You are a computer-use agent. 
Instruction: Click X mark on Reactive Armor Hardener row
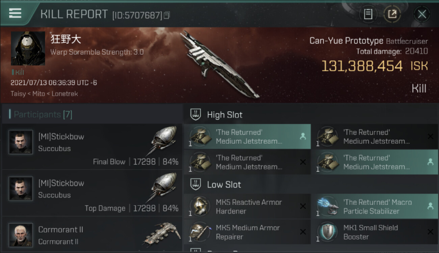point(303,206)
